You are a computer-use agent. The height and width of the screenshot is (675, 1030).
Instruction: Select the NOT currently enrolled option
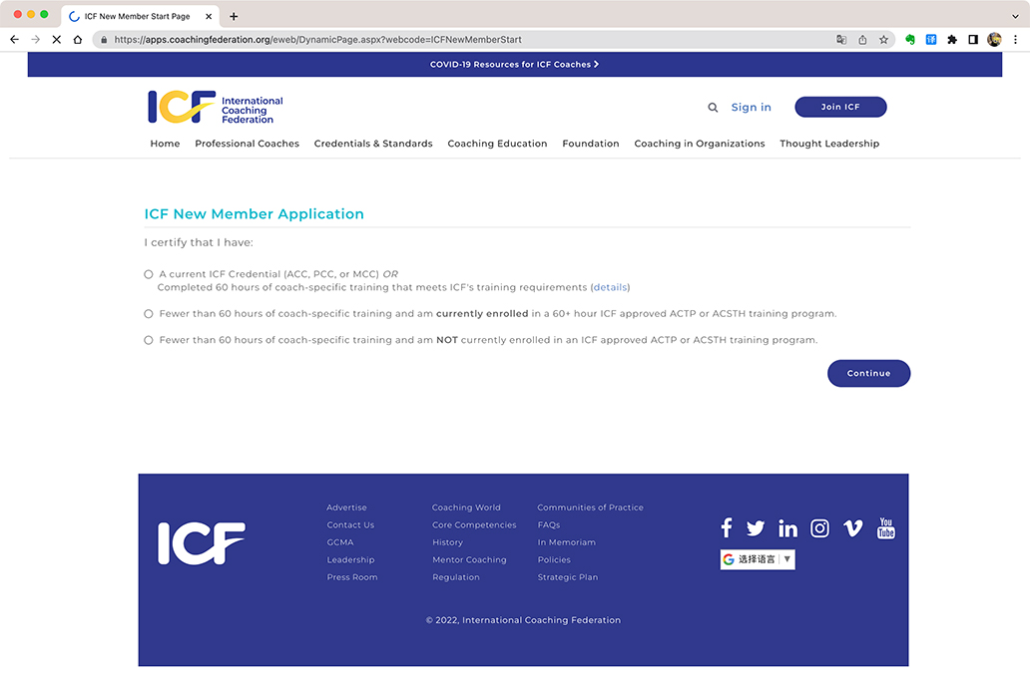149,340
